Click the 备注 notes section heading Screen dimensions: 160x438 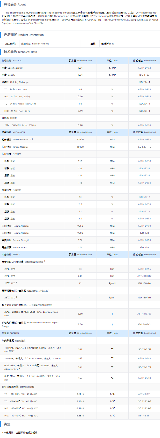(x=7, y=424)
